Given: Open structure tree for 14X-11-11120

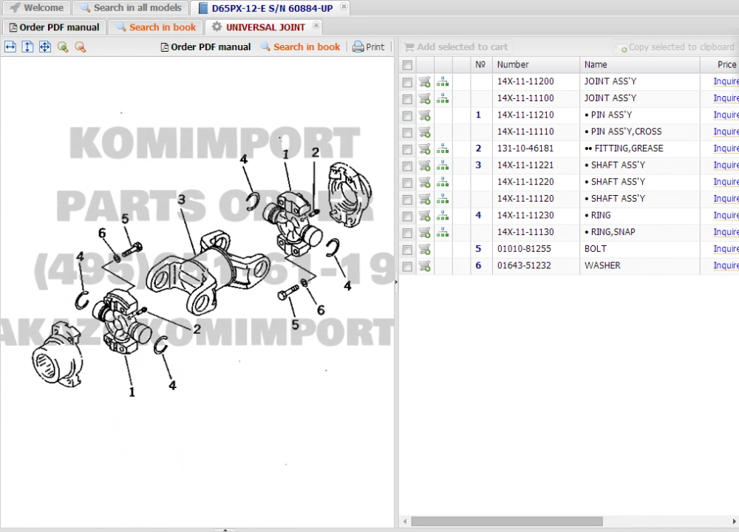Looking at the screenshot, I should [x=443, y=199].
